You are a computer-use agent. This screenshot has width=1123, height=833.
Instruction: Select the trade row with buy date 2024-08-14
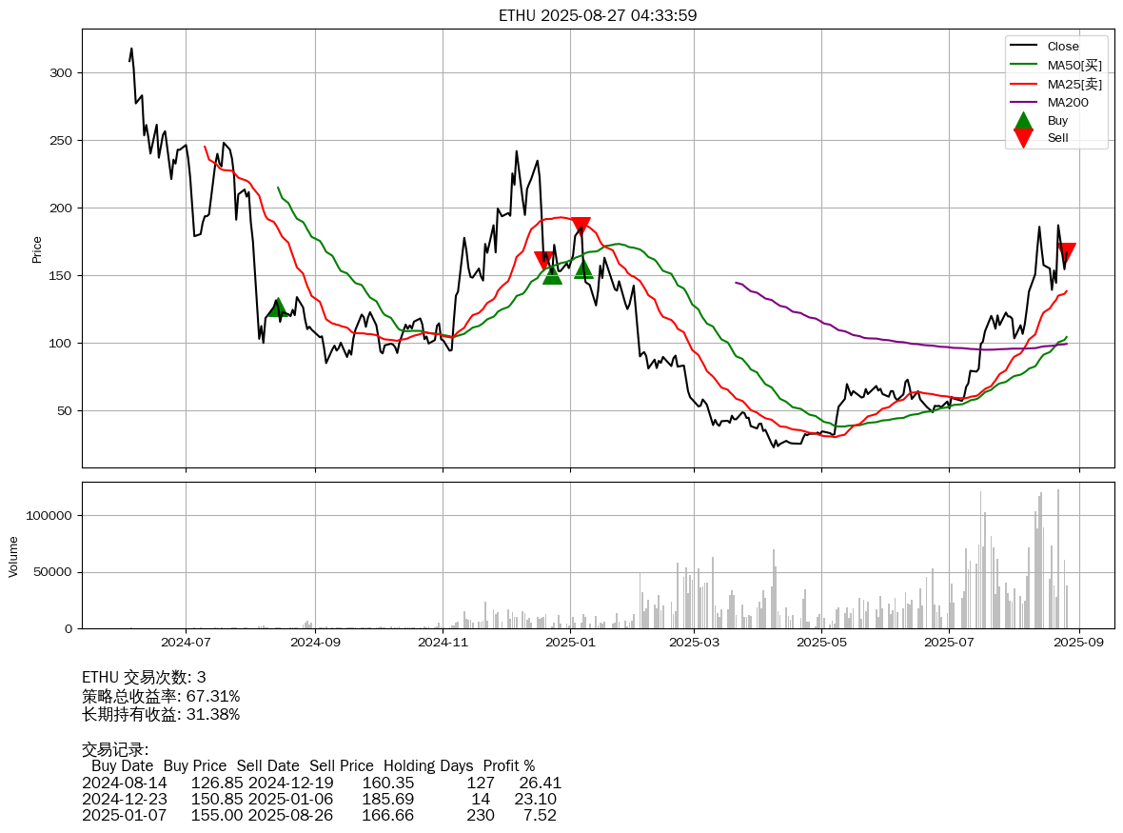(x=322, y=783)
